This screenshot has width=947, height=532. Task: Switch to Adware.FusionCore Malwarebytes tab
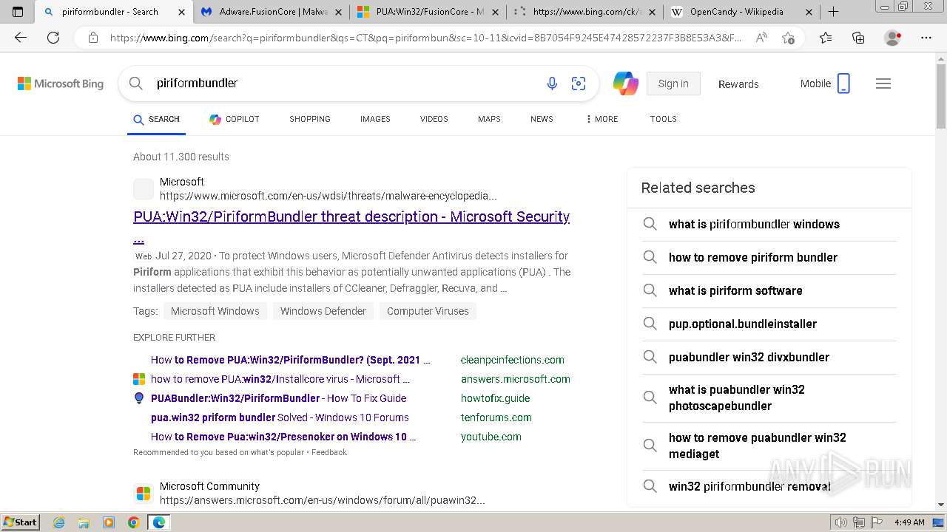tap(272, 12)
